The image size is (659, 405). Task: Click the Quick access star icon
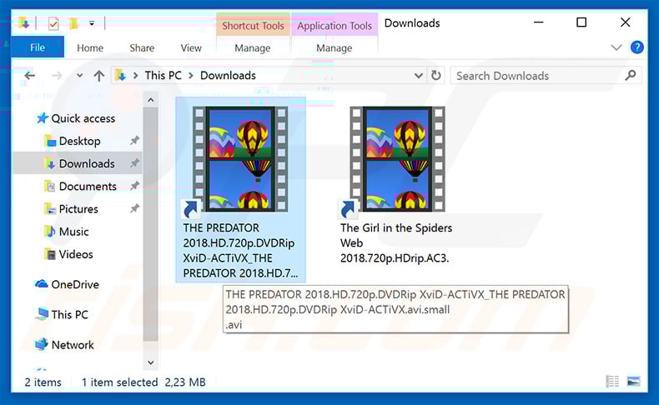[x=42, y=118]
